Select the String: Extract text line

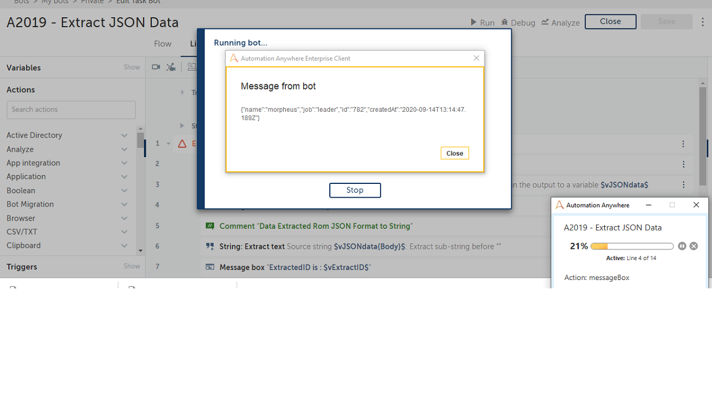360,246
